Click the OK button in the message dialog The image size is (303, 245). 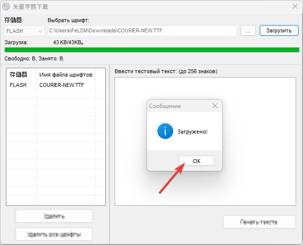pyautogui.click(x=196, y=161)
